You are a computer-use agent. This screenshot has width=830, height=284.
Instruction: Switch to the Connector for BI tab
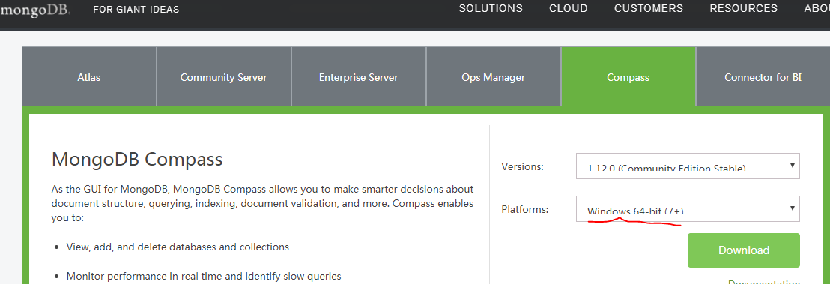click(x=763, y=77)
